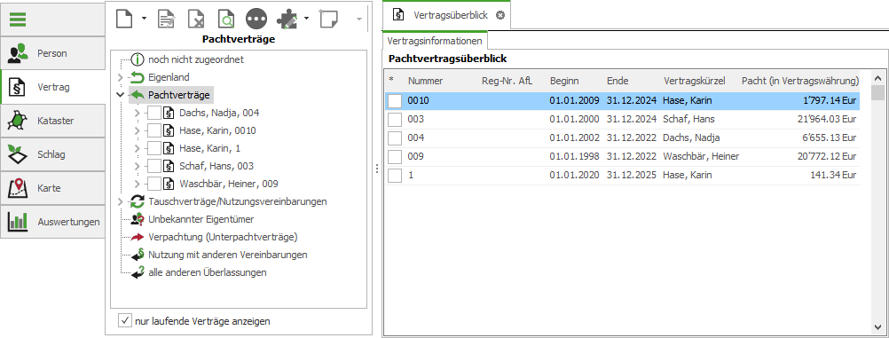Viewport: 889px width, 338px height.
Task: Sort by the Nummer column header
Action: [425, 81]
